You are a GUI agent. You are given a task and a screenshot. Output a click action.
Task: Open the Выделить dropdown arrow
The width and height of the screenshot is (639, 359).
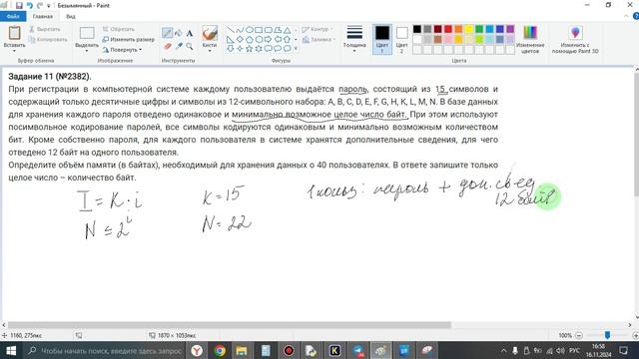(x=87, y=51)
